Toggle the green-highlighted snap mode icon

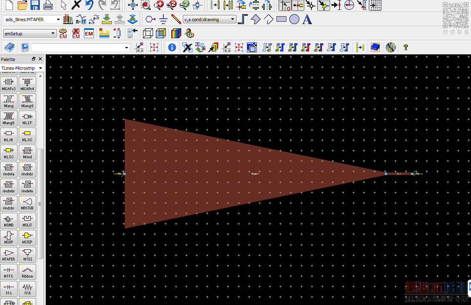(323, 5)
